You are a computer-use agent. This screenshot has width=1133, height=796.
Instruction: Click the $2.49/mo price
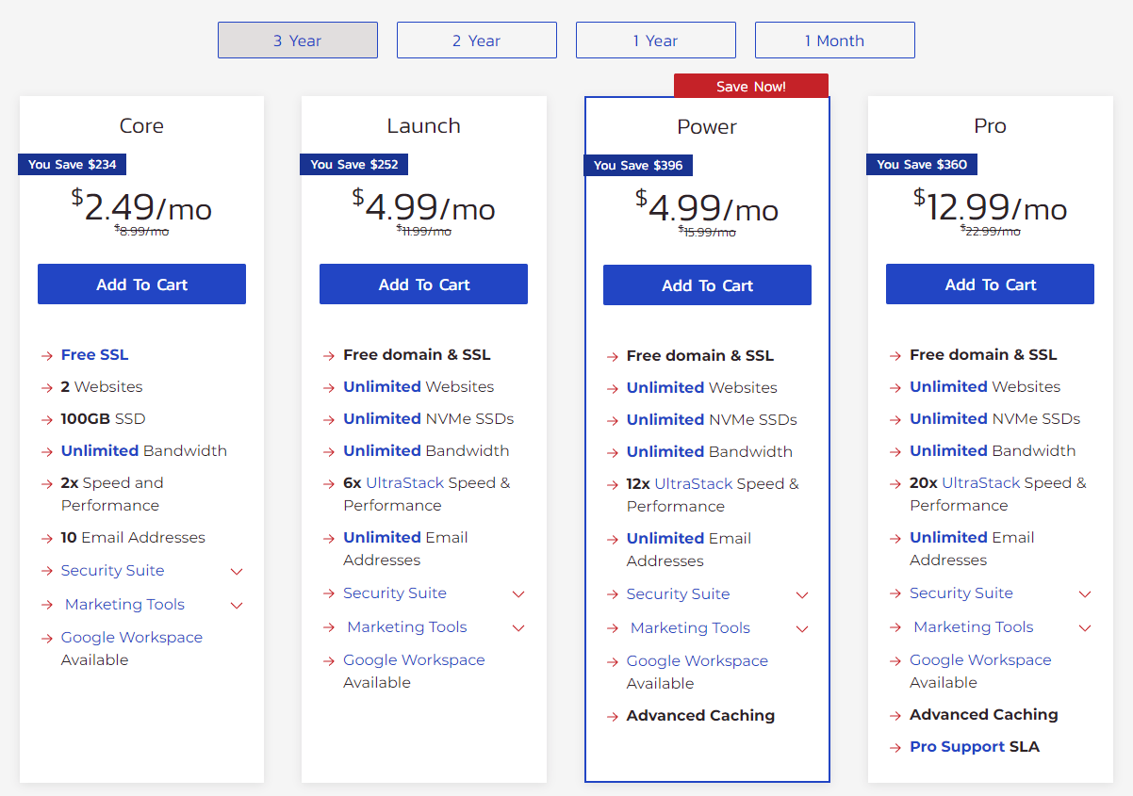(141, 205)
